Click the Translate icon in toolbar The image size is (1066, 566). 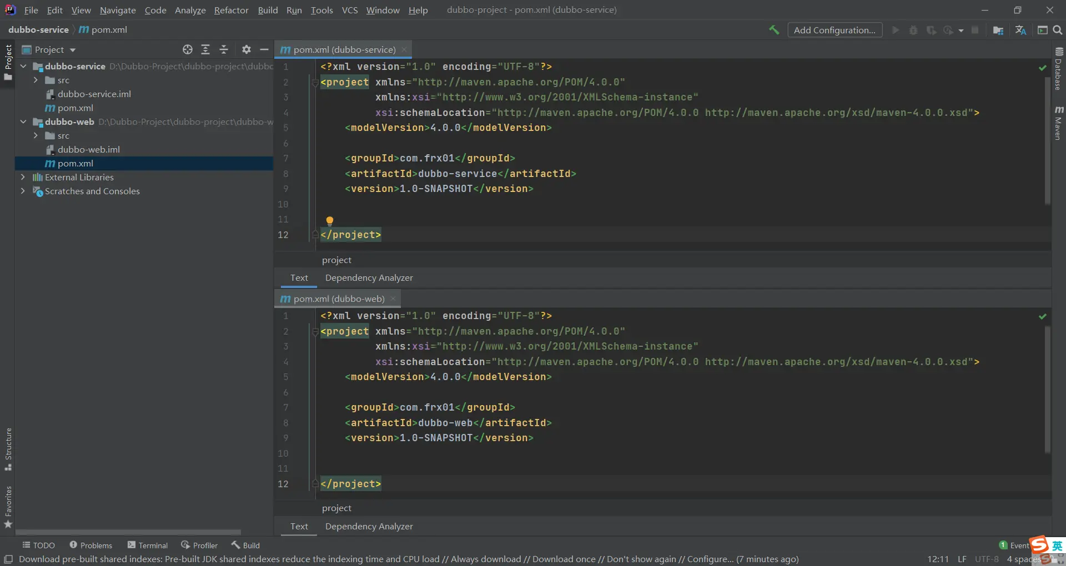(x=1020, y=30)
